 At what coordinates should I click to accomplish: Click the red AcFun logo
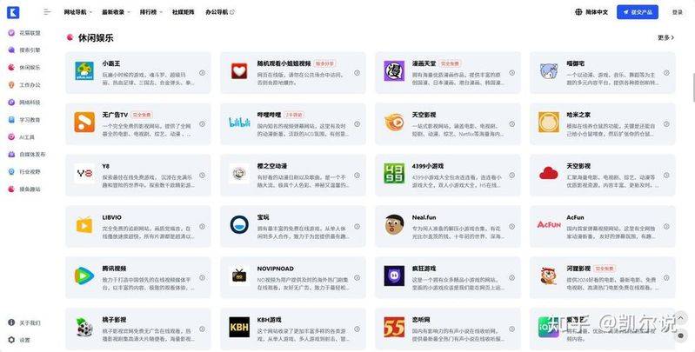[549, 224]
